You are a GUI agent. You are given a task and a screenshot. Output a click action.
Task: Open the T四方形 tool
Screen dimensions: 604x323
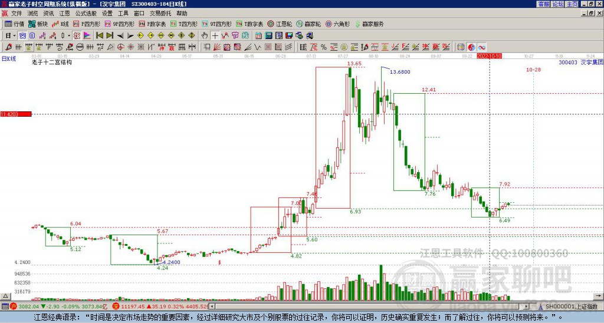pyautogui.click(x=184, y=24)
